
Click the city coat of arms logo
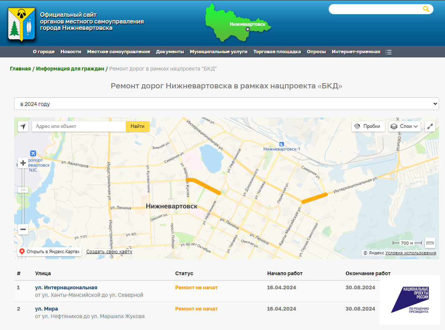pos(22,25)
